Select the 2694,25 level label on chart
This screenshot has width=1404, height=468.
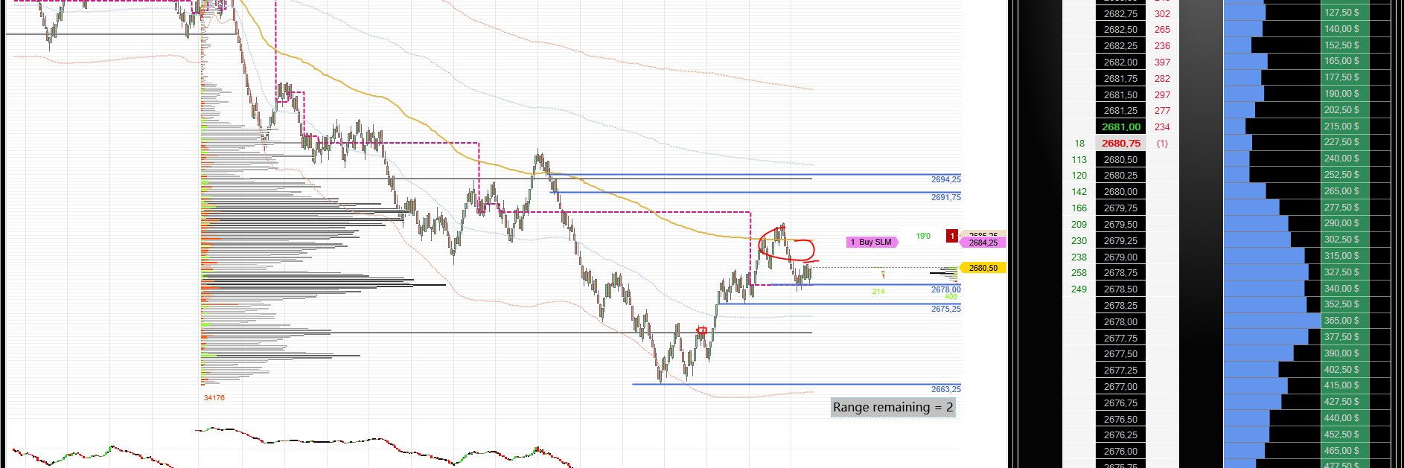pos(945,179)
